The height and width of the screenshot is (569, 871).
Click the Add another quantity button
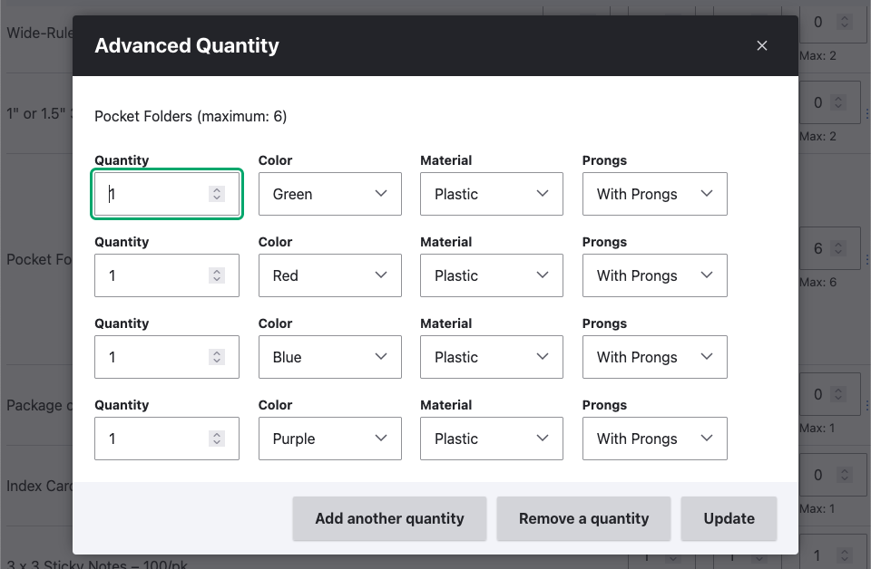[389, 518]
